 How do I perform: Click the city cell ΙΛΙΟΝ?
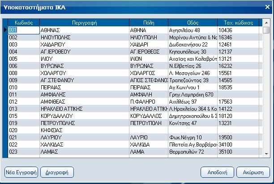(x=149, y=59)
